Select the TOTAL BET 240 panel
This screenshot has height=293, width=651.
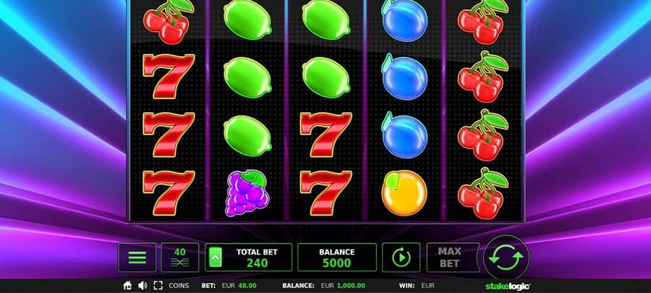point(249,258)
